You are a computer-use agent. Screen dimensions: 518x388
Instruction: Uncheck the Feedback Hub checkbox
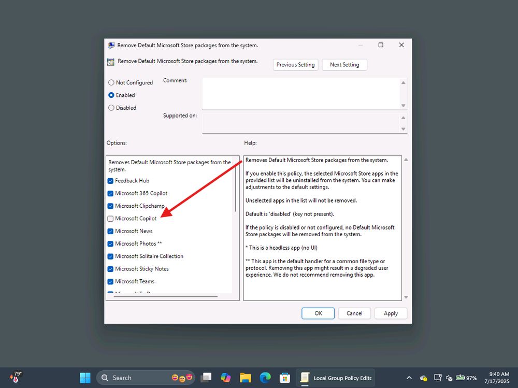point(111,181)
